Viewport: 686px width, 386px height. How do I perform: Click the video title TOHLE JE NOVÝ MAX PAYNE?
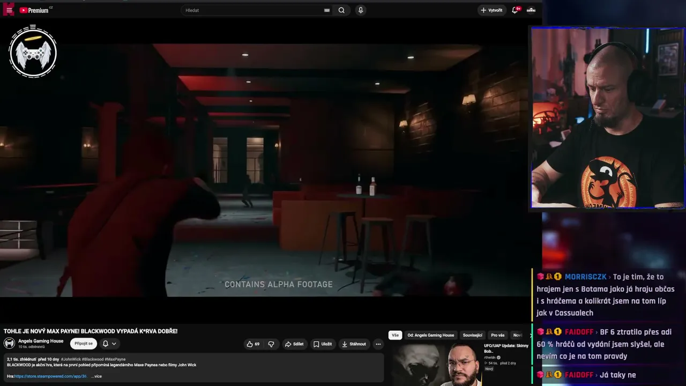(x=91, y=331)
